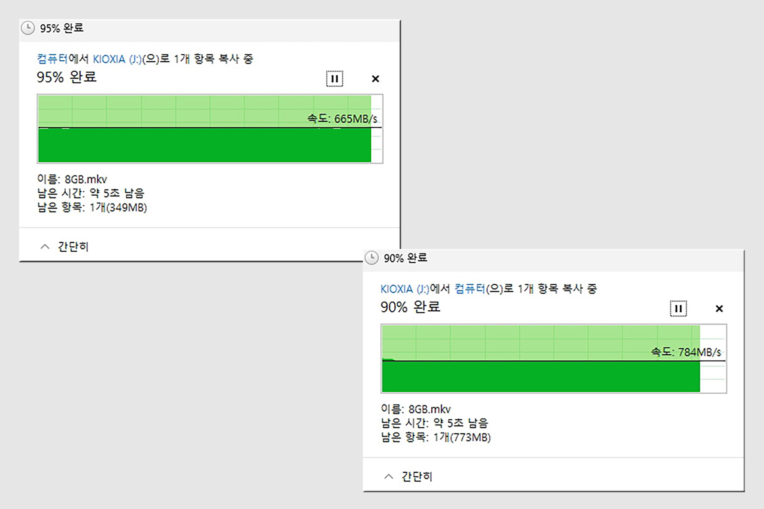Cancel the 95% complete file copy

click(375, 79)
